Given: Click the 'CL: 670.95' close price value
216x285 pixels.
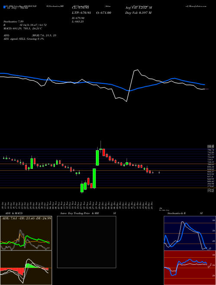Looking at the screenshot, I should click(80, 8).
